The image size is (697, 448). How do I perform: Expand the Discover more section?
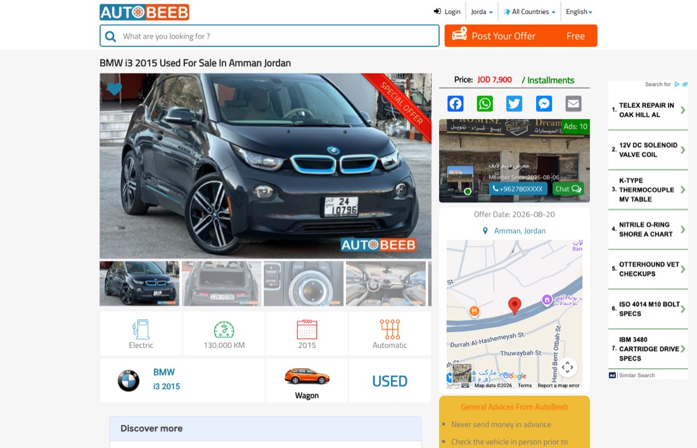click(265, 428)
